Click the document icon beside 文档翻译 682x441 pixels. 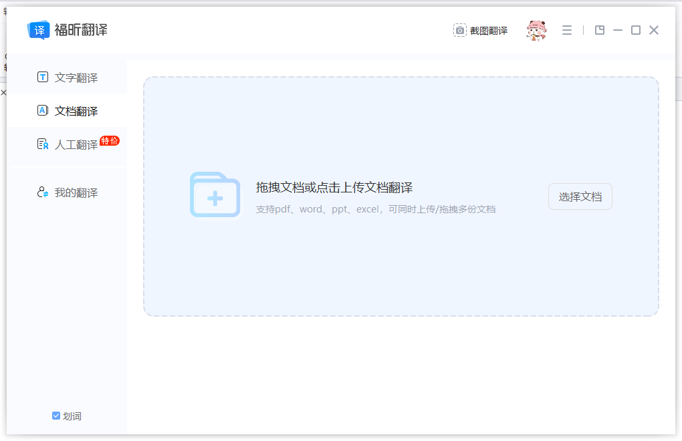(43, 111)
